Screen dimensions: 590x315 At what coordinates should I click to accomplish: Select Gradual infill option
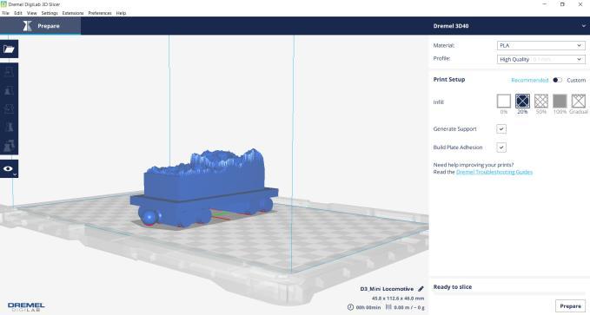point(579,101)
